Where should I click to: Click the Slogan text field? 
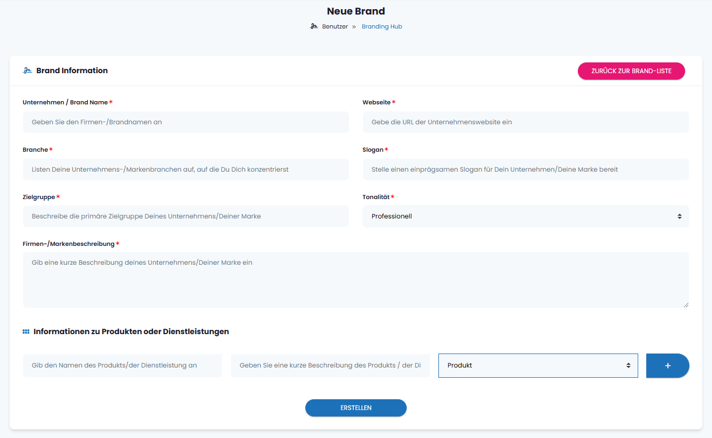point(525,169)
